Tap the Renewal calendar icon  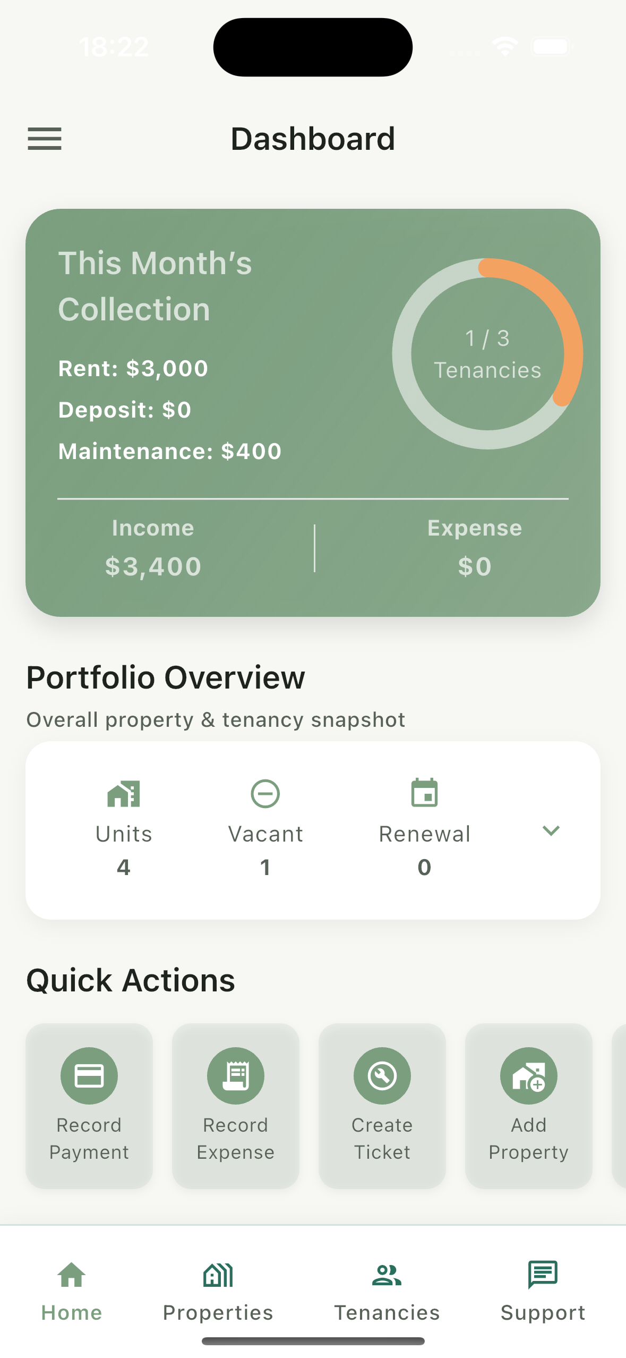click(424, 793)
